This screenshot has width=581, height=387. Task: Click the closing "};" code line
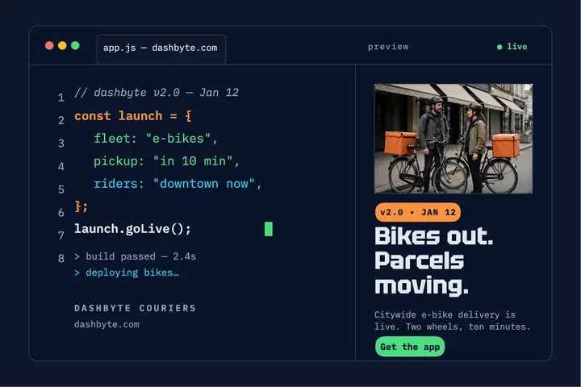tap(82, 206)
